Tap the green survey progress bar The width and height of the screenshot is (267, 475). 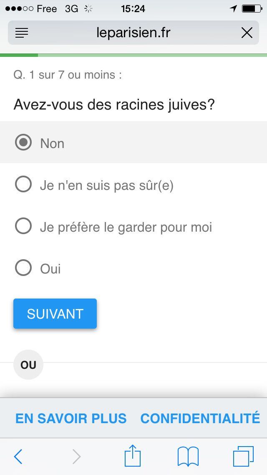coord(19,55)
